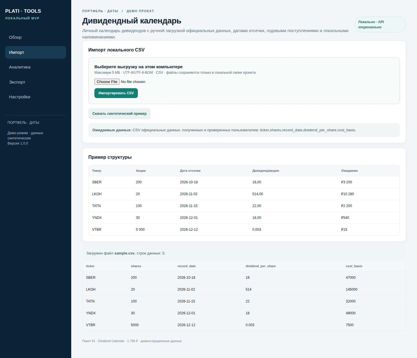Click the Дивиденд/акцию column header
This screenshot has width=417, height=358.
pyautogui.click(x=266, y=171)
